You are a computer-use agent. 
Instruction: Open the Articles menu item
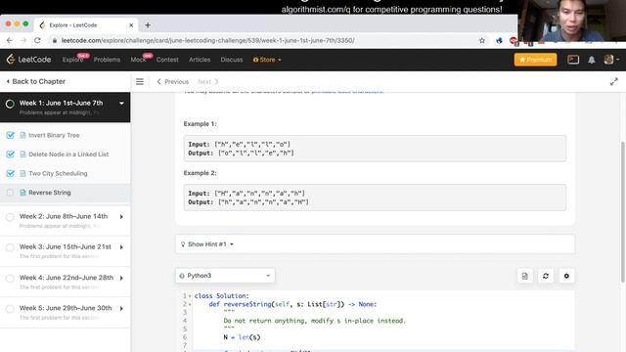point(200,60)
